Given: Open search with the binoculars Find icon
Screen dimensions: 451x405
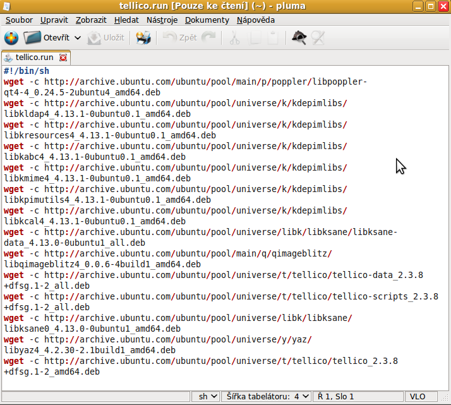Looking at the screenshot, I should click(299, 38).
